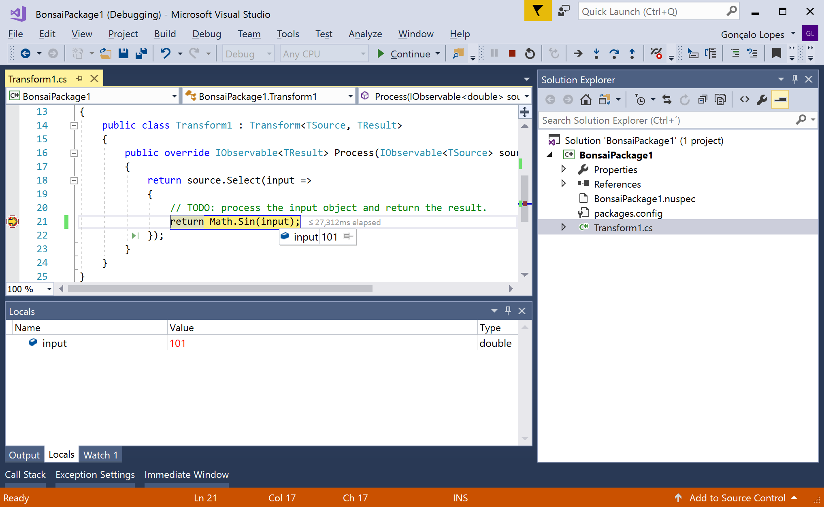Click the Undo arrow icon

coord(166,53)
